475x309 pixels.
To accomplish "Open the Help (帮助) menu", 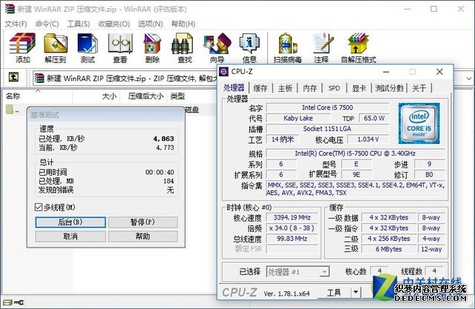I will 183,24.
